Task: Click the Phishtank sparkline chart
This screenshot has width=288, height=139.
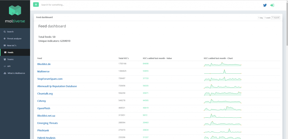Action: 222,131
